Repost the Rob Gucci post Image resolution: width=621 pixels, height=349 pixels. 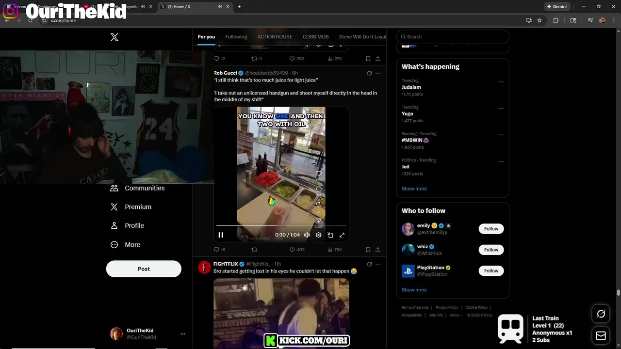click(x=254, y=250)
